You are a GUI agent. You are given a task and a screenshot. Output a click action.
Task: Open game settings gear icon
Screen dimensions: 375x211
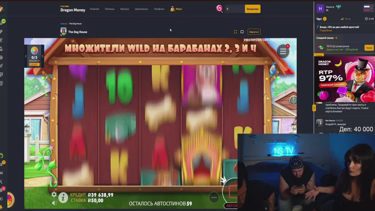54,195
